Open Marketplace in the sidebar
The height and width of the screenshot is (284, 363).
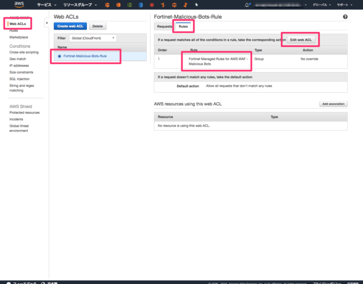tap(19, 37)
